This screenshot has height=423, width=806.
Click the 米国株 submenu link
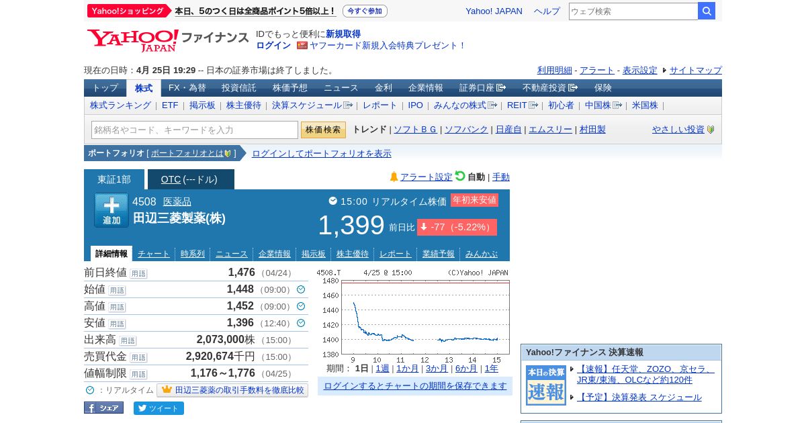click(645, 105)
